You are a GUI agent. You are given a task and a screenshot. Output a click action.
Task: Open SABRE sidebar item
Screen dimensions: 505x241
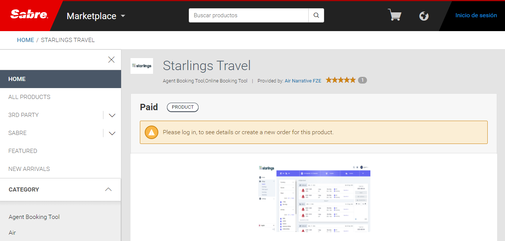coord(17,133)
